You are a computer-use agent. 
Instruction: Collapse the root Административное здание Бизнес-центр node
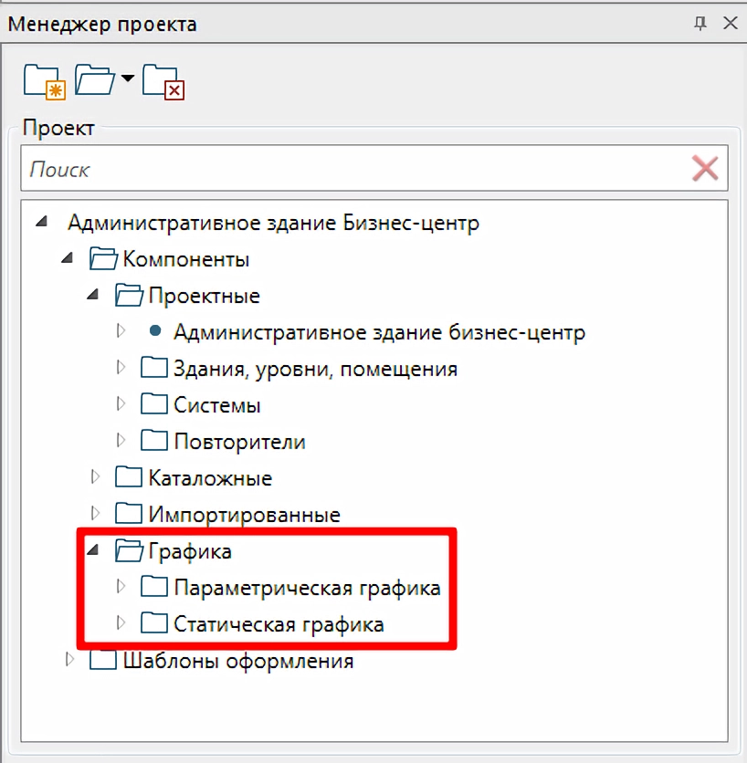pos(41,222)
